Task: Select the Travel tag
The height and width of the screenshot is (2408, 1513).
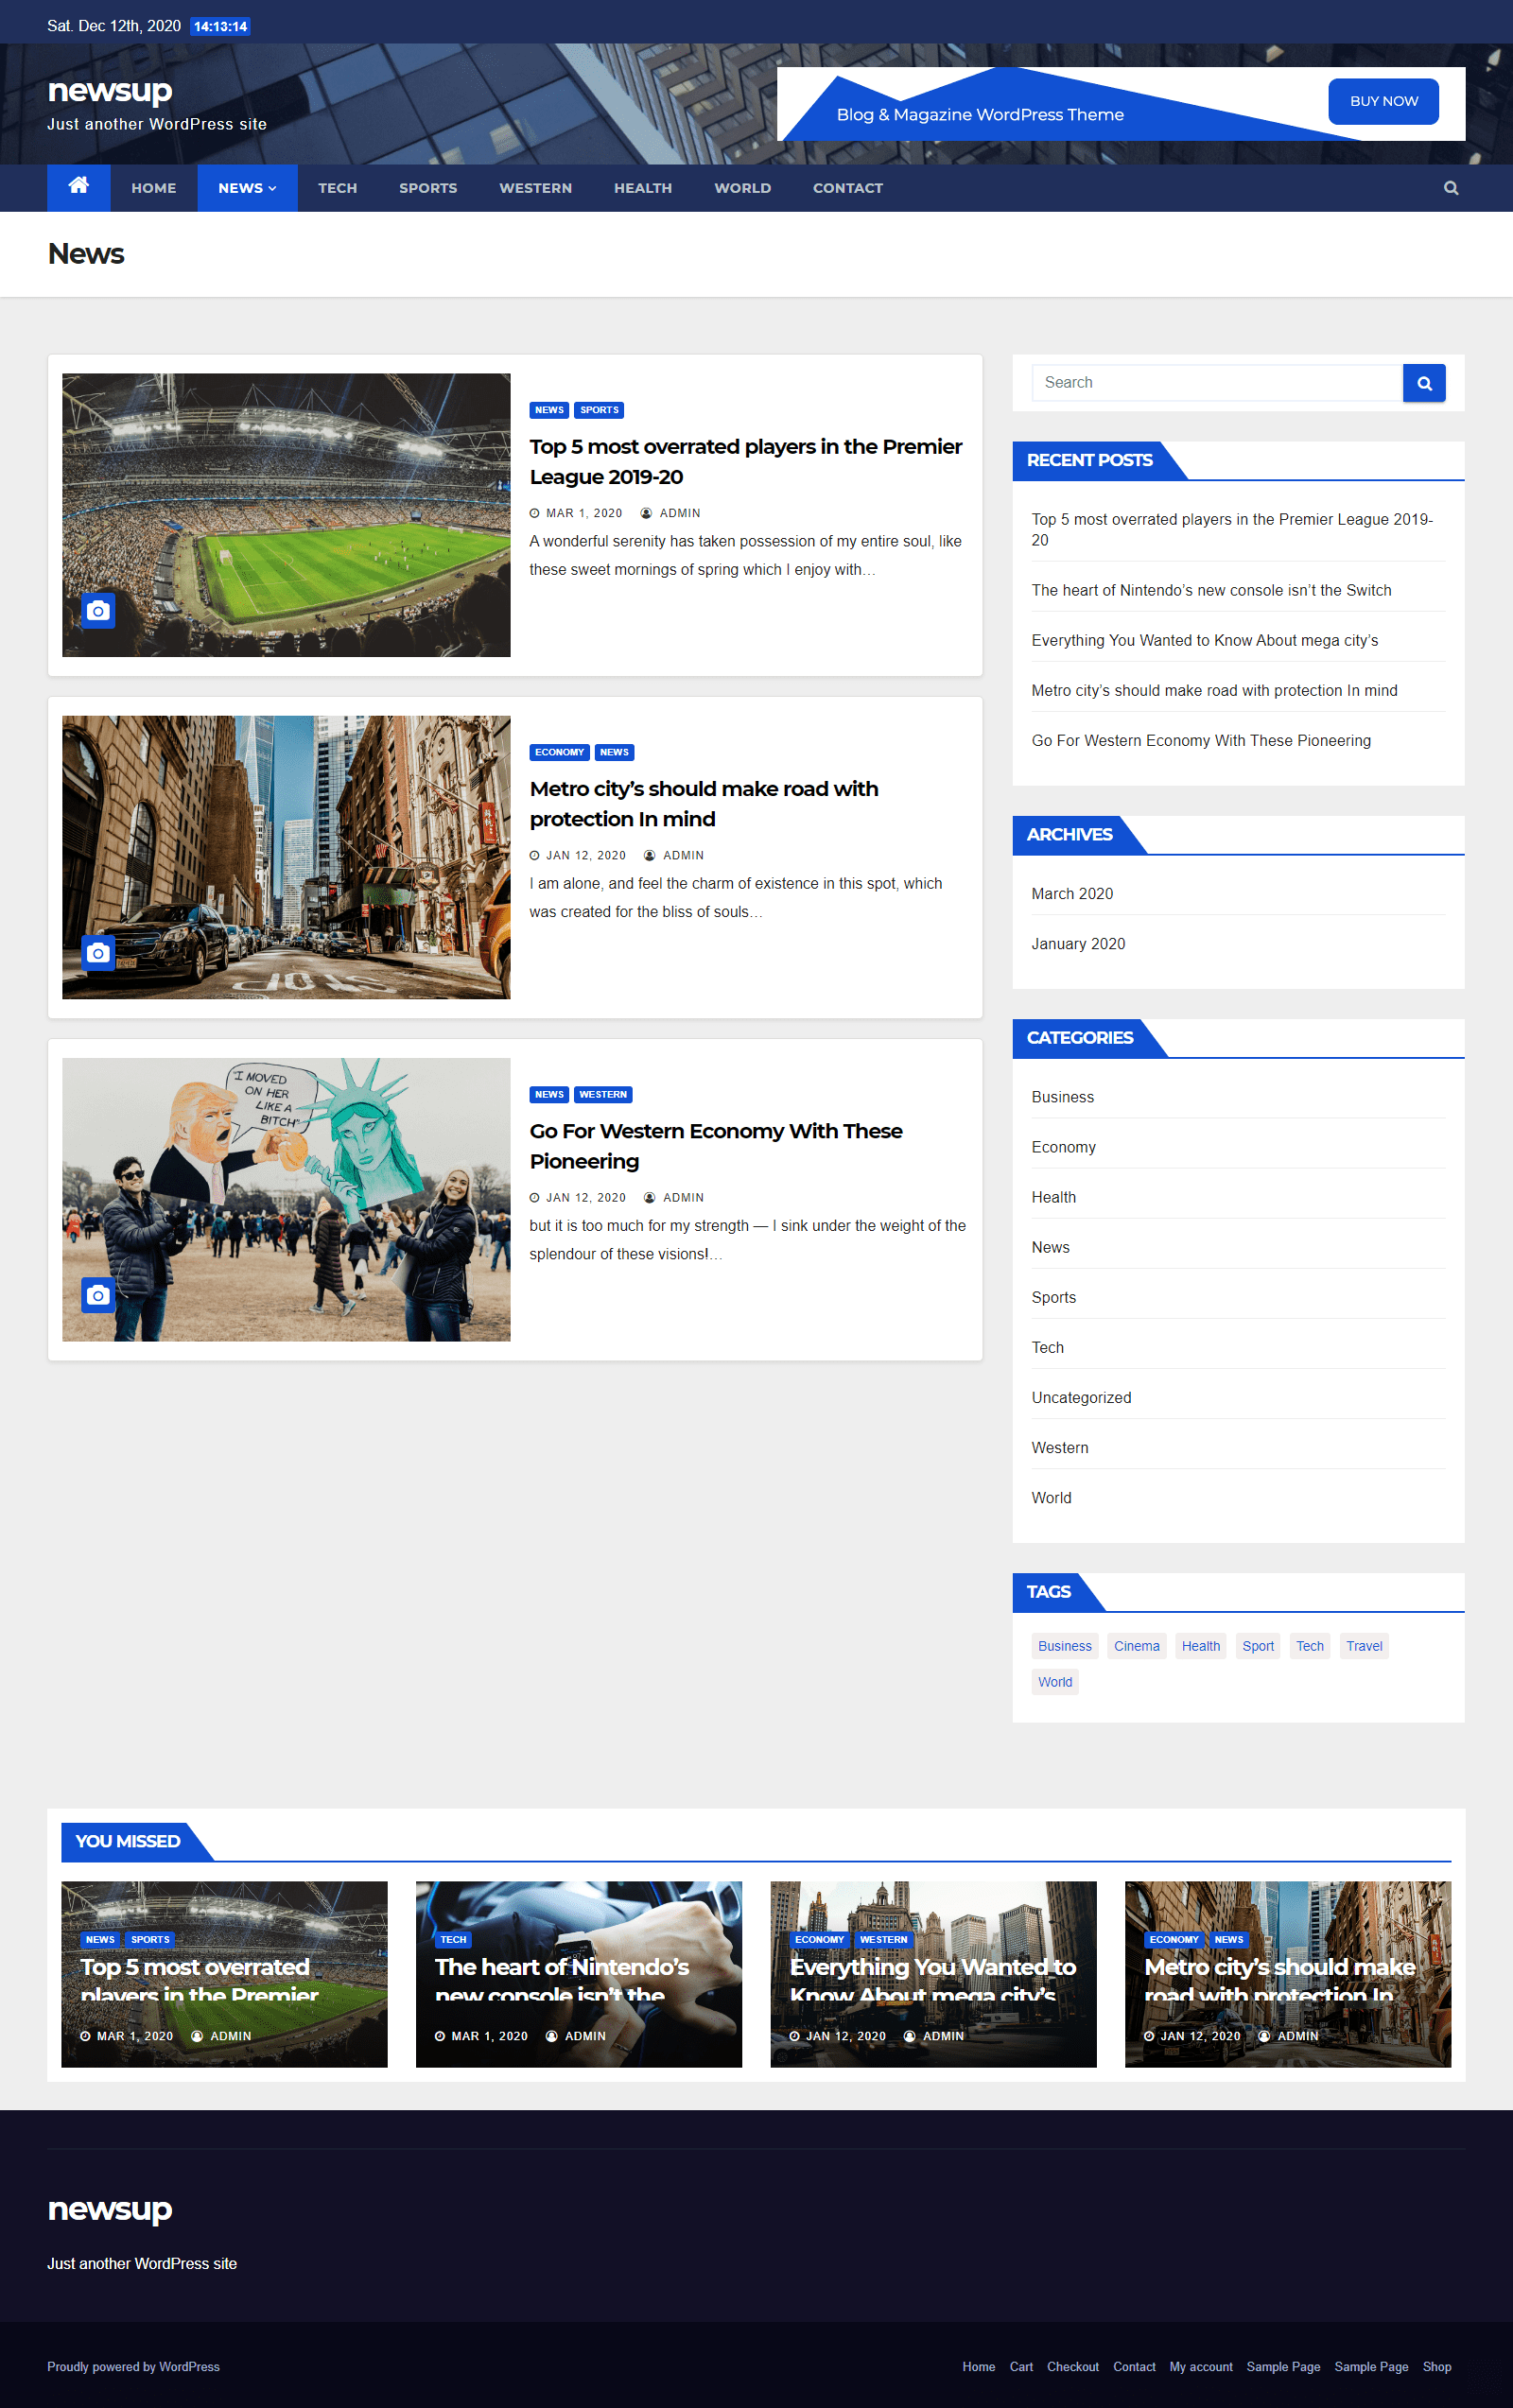Action: (1363, 1646)
